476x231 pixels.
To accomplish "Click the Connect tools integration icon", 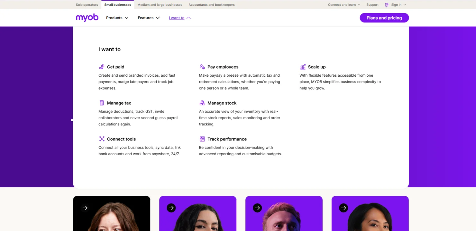I will (102, 139).
